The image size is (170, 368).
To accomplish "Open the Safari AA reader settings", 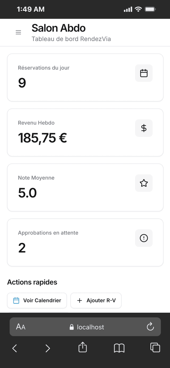I will [x=21, y=327].
